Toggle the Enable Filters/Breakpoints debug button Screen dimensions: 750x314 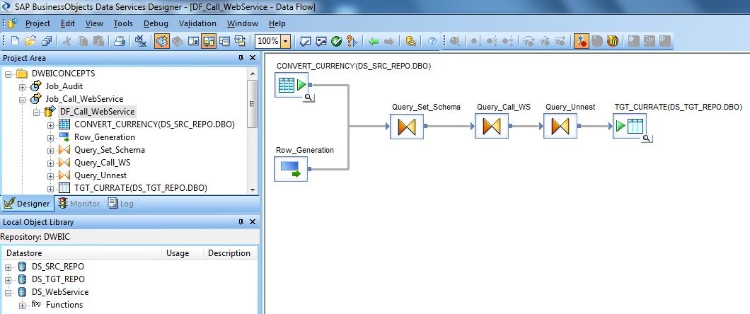tap(582, 41)
